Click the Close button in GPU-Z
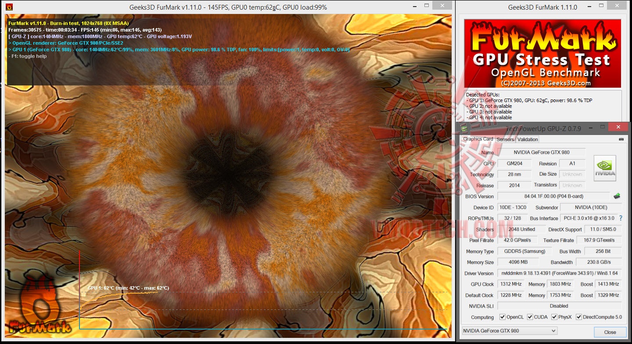 (610, 332)
